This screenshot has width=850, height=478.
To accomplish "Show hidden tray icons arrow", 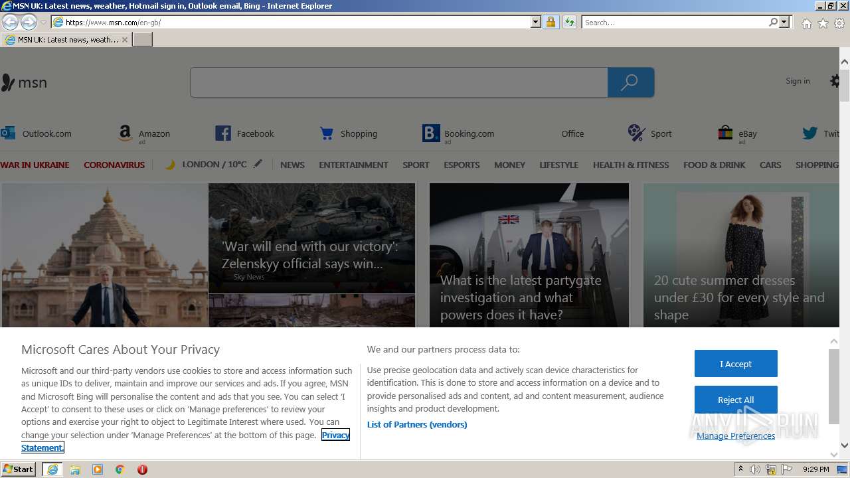I will coord(740,469).
